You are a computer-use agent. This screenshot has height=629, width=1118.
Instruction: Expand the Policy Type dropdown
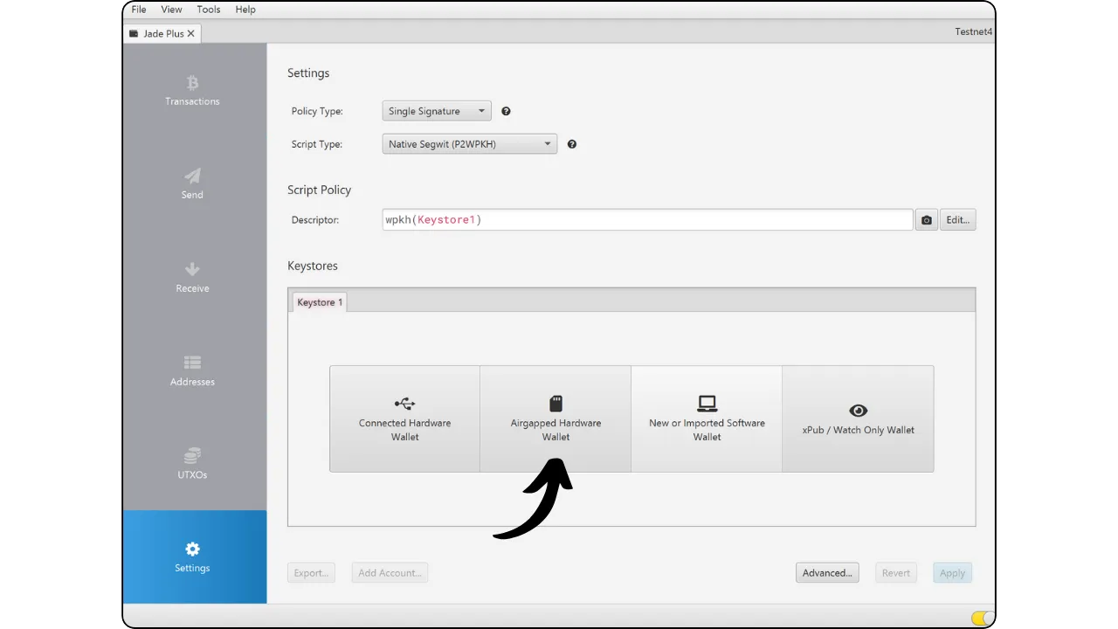click(437, 112)
